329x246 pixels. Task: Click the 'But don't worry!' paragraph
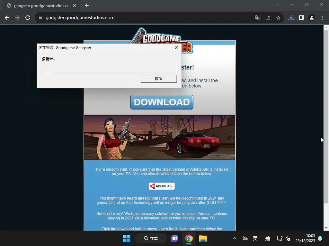click(x=162, y=216)
